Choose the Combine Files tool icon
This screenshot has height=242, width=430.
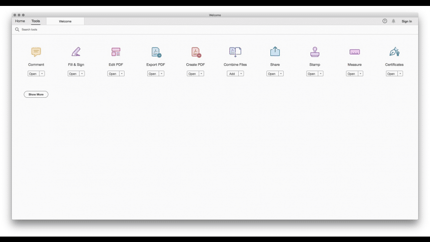tap(235, 52)
